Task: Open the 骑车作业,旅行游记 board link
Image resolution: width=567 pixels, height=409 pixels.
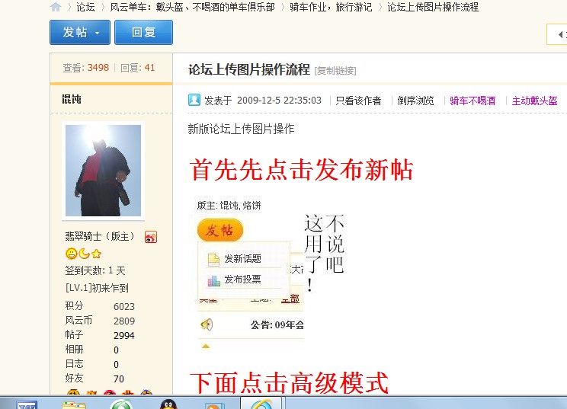Action: coord(331,7)
